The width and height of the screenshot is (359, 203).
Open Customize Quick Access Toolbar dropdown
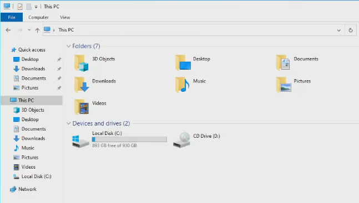[36, 7]
